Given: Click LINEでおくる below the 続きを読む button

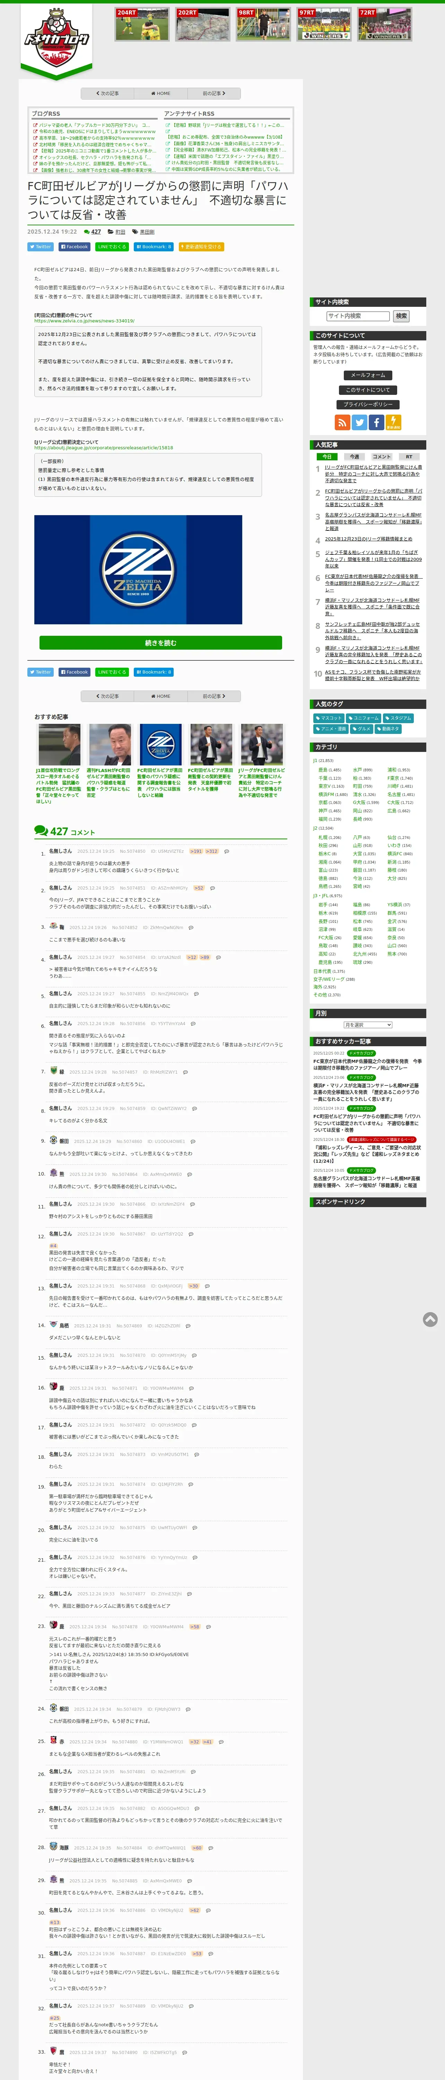Looking at the screenshot, I should [112, 672].
